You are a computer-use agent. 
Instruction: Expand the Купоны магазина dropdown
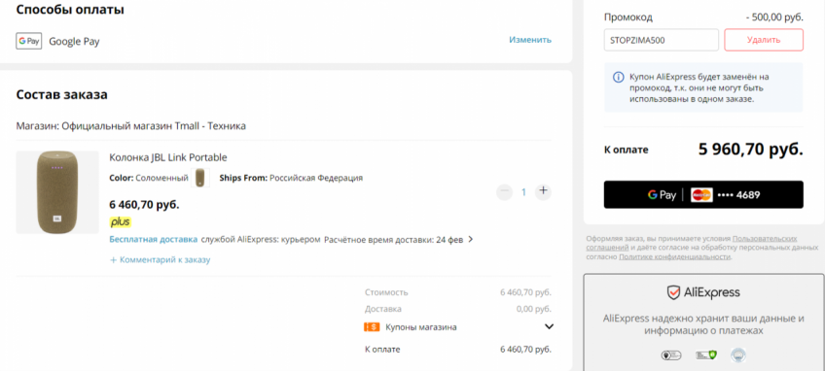coord(549,327)
